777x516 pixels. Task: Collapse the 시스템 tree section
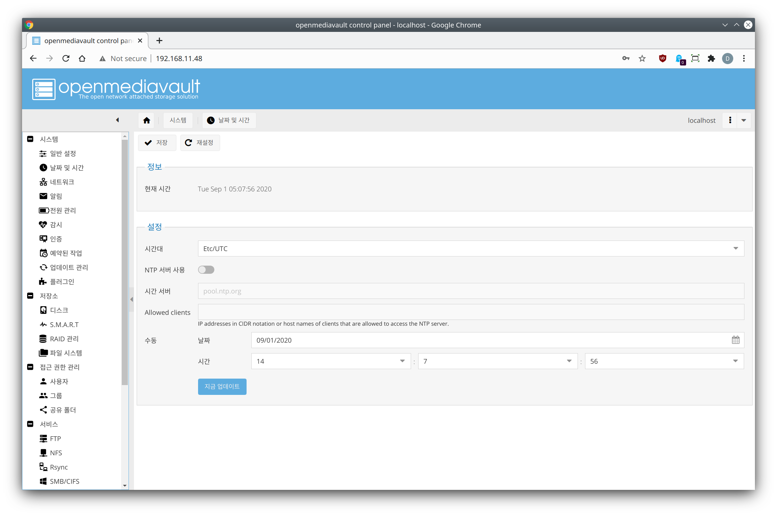click(30, 139)
